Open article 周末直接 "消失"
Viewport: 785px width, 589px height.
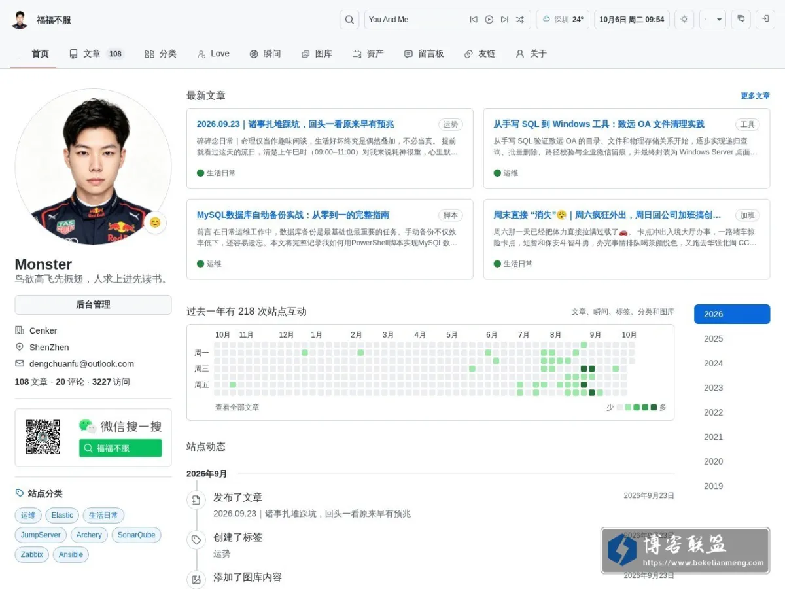608,215
